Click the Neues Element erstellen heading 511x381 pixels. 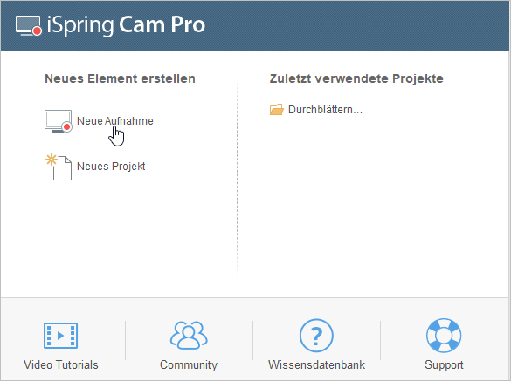[x=120, y=78]
